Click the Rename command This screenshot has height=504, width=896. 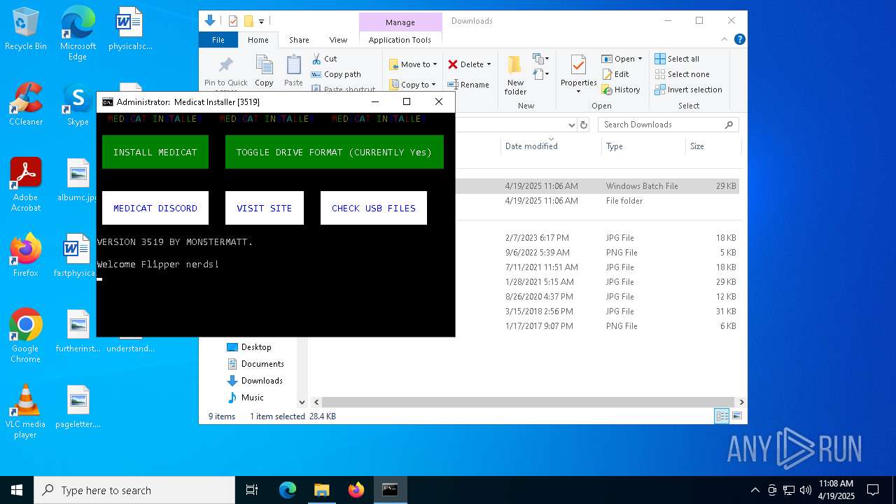468,85
